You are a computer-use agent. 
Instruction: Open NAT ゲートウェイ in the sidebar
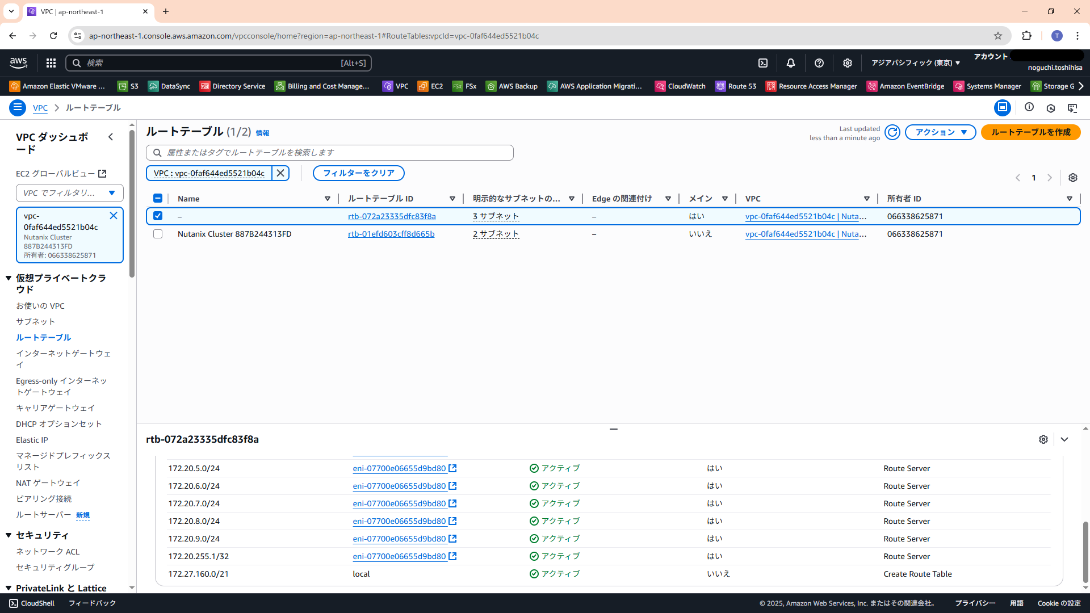tap(48, 482)
